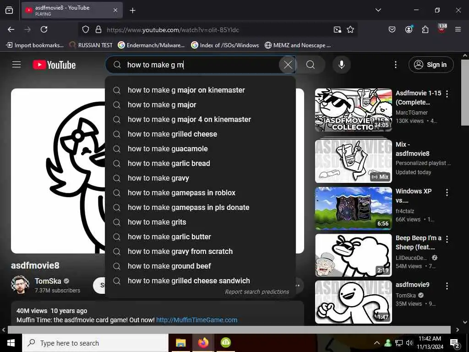Open Windows XP vs video thumbnail
469x352 pixels.
(x=353, y=209)
